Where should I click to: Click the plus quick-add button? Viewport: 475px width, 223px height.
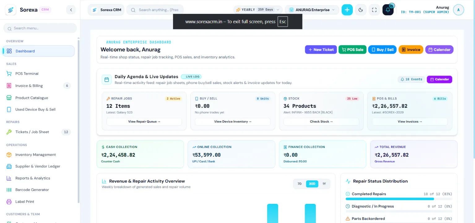347,10
